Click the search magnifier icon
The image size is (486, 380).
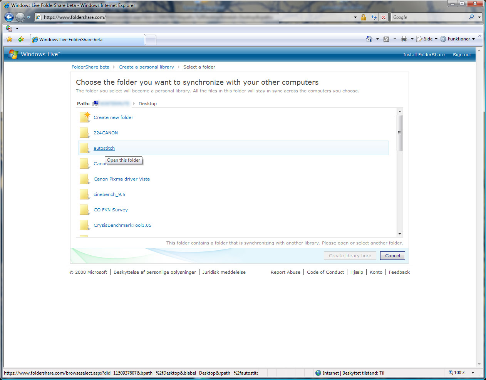coord(471,17)
